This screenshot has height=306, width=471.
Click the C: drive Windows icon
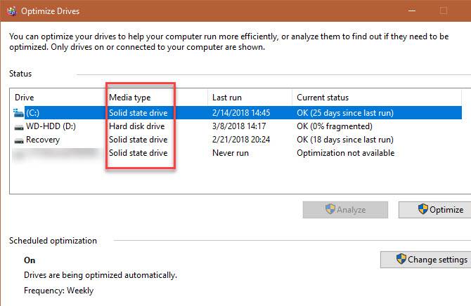18,112
